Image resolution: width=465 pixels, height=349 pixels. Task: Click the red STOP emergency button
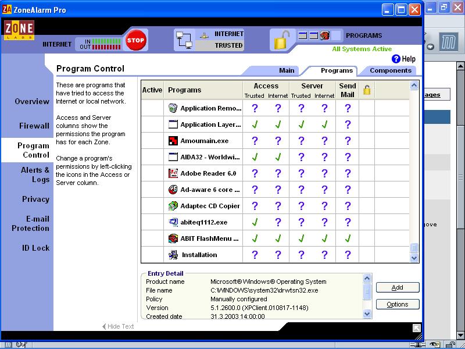coord(135,40)
